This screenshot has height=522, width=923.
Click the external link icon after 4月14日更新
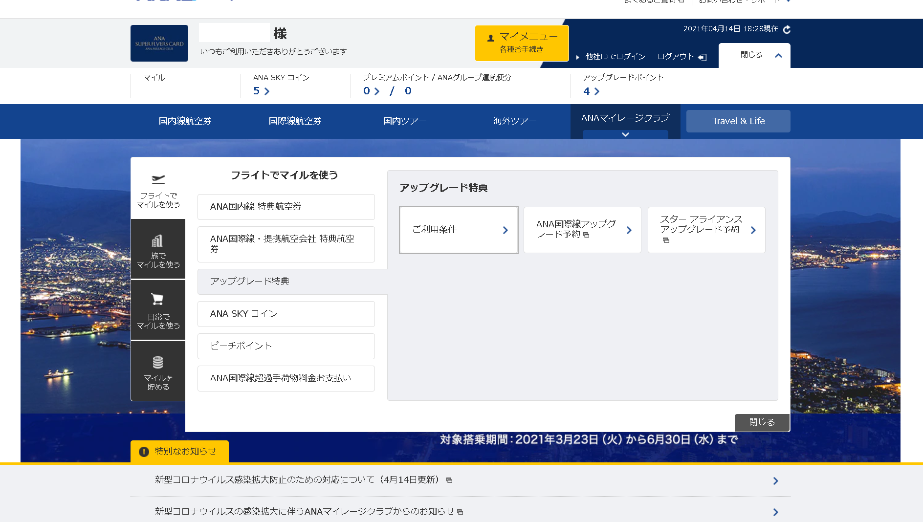coord(449,480)
